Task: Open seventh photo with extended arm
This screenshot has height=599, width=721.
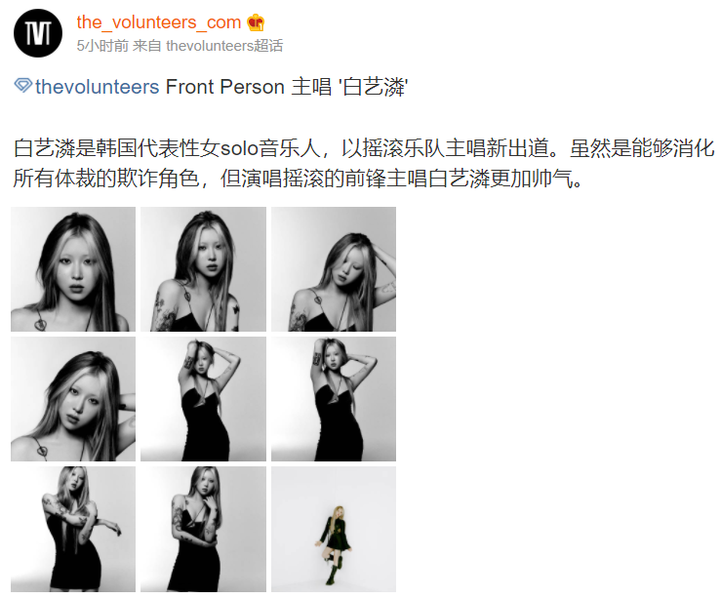Action: (73, 529)
